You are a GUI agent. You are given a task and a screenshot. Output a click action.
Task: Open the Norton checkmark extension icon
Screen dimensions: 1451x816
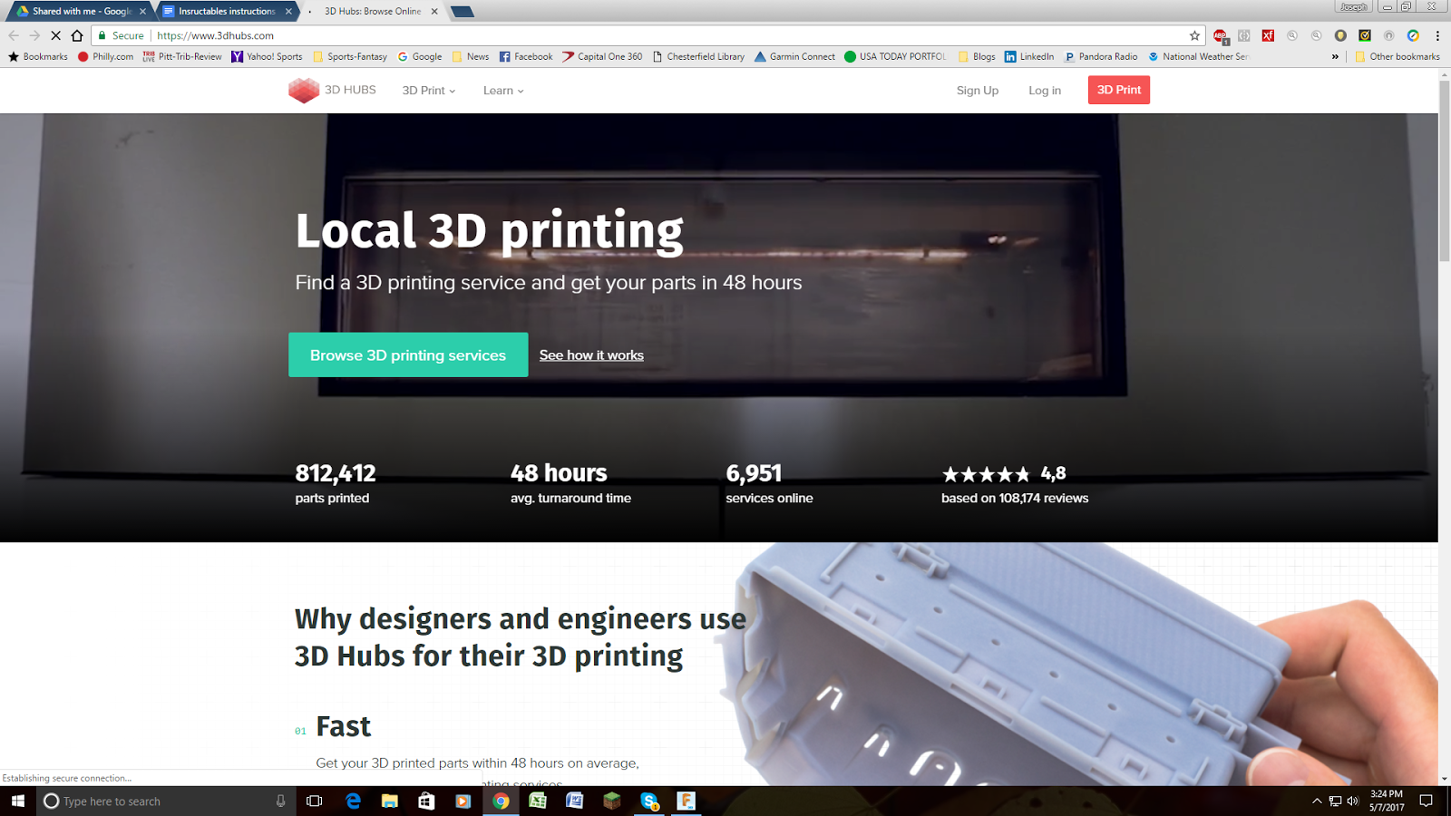pos(1365,35)
